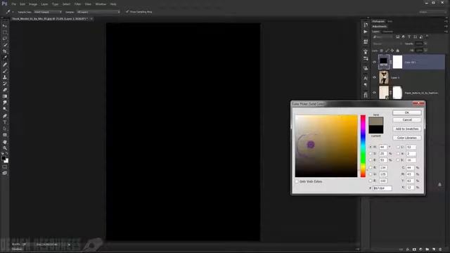Change the screen mode icon in toolbox
This screenshot has width=450, height=253.
point(5,173)
